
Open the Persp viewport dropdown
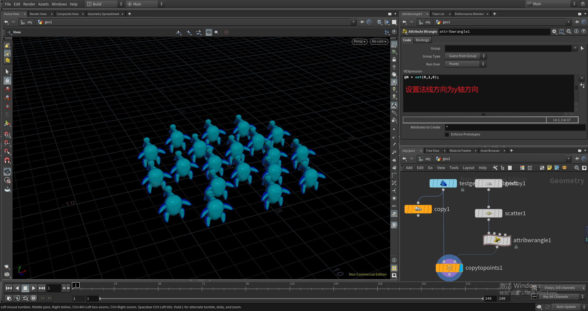pos(360,42)
